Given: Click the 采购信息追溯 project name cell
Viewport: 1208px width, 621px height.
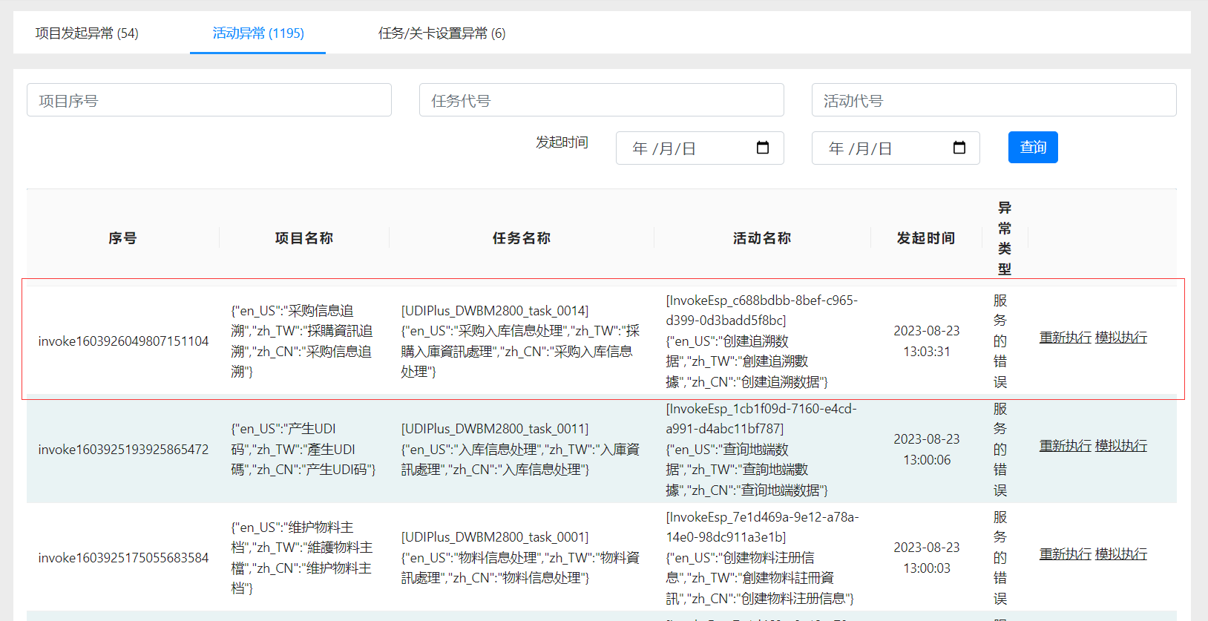Looking at the screenshot, I should click(302, 341).
